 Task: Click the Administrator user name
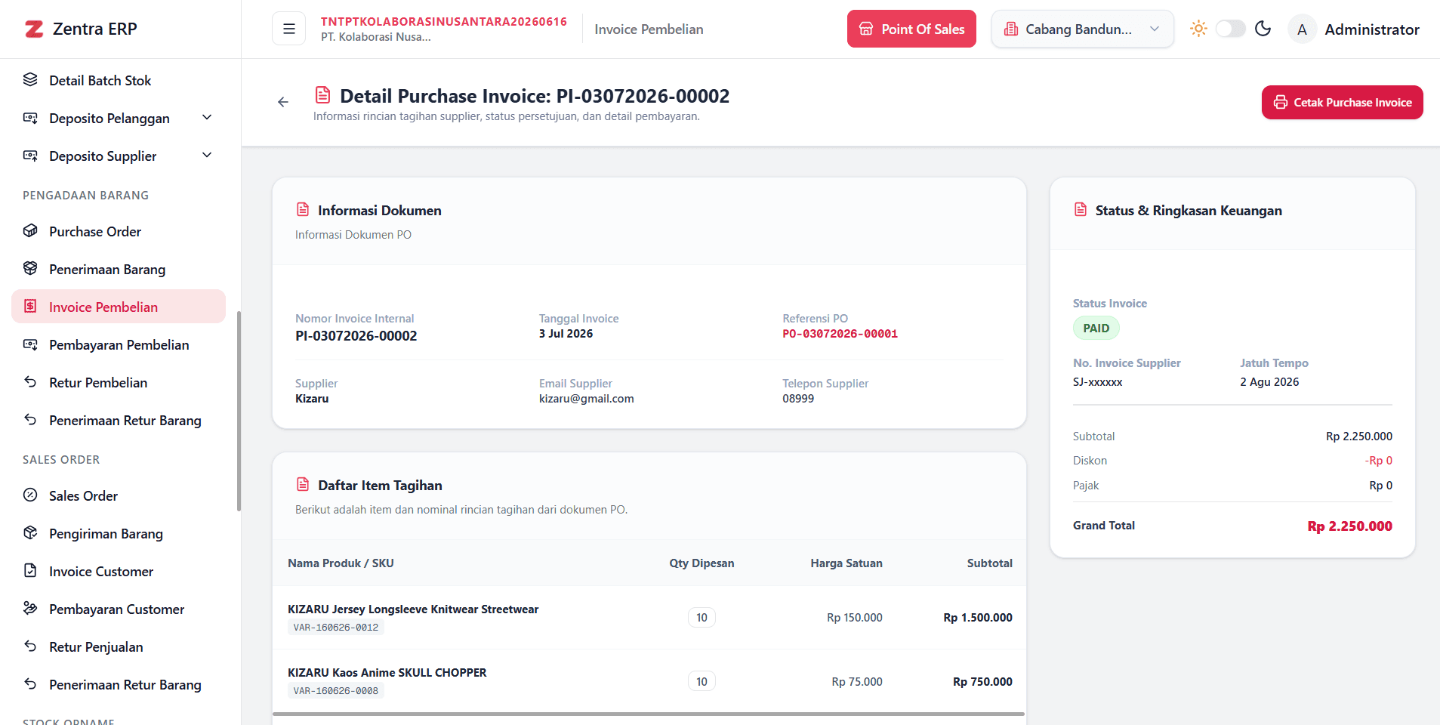(x=1372, y=29)
